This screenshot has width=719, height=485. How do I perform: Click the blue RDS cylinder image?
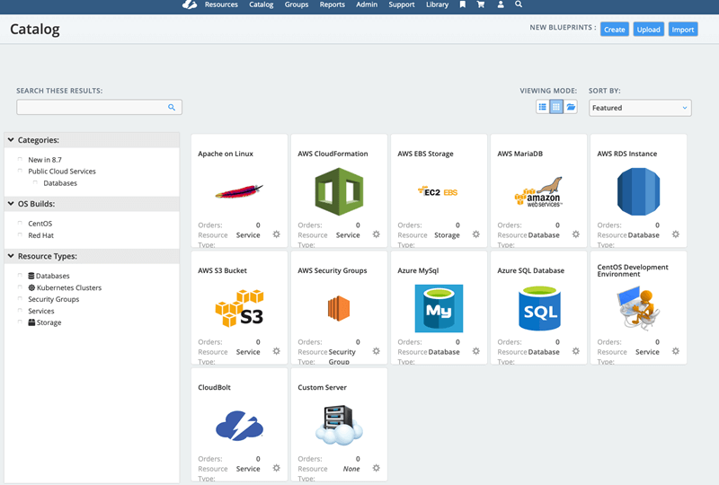click(638, 191)
